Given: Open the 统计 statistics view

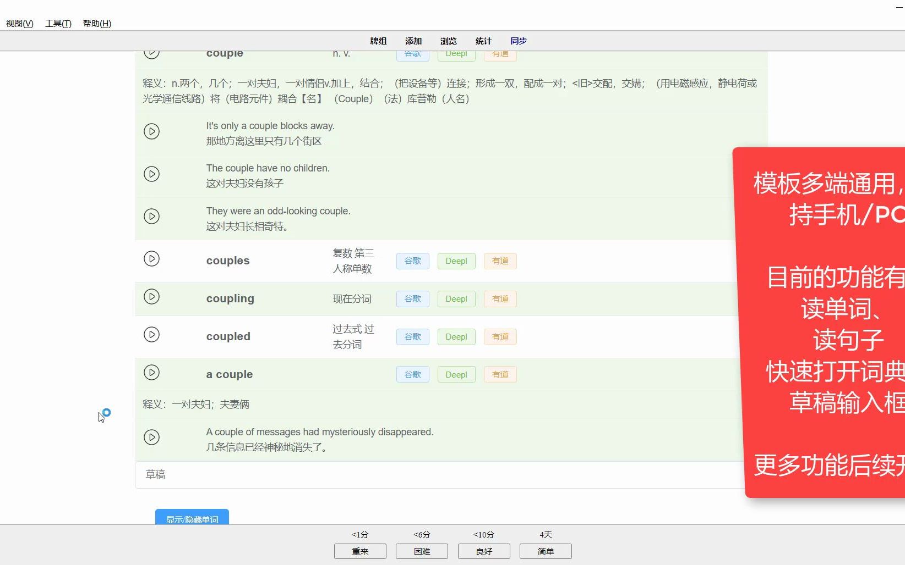Looking at the screenshot, I should click(x=483, y=41).
